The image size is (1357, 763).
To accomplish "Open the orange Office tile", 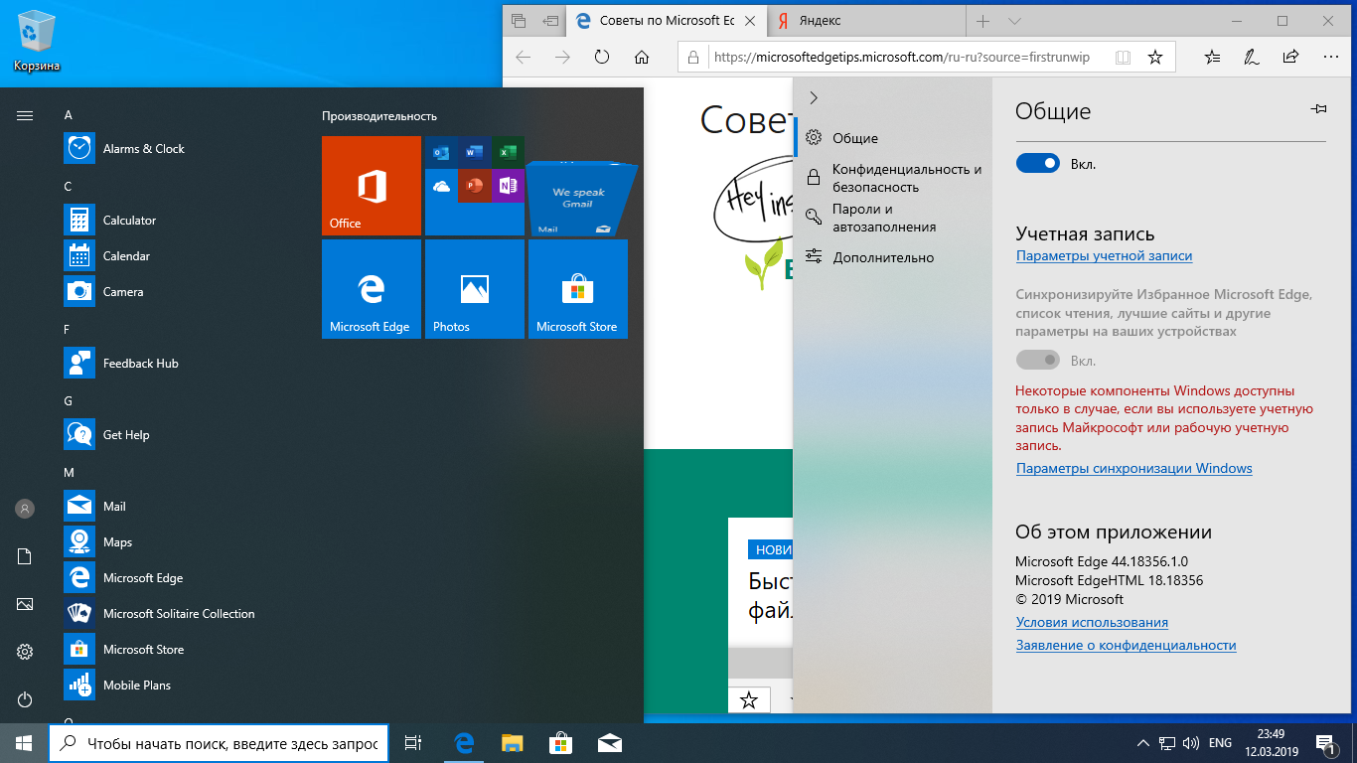I will pos(372,186).
